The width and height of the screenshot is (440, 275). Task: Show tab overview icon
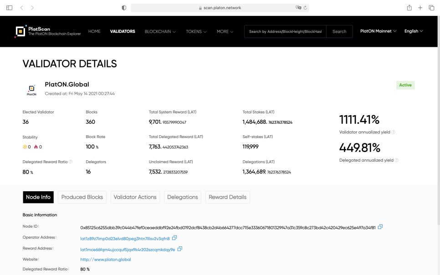tap(431, 8)
